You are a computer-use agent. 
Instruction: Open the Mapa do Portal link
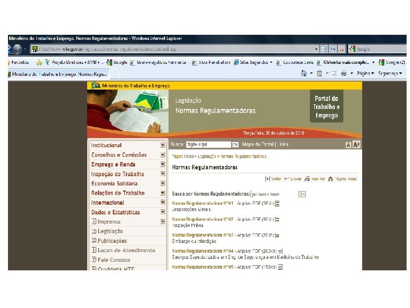tap(257, 144)
